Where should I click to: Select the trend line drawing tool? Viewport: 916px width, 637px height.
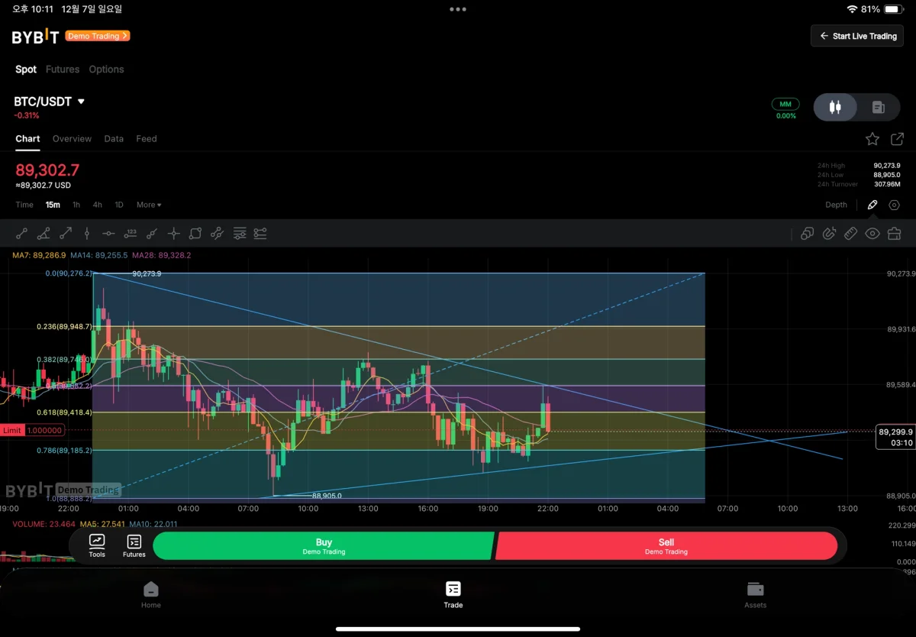click(21, 234)
